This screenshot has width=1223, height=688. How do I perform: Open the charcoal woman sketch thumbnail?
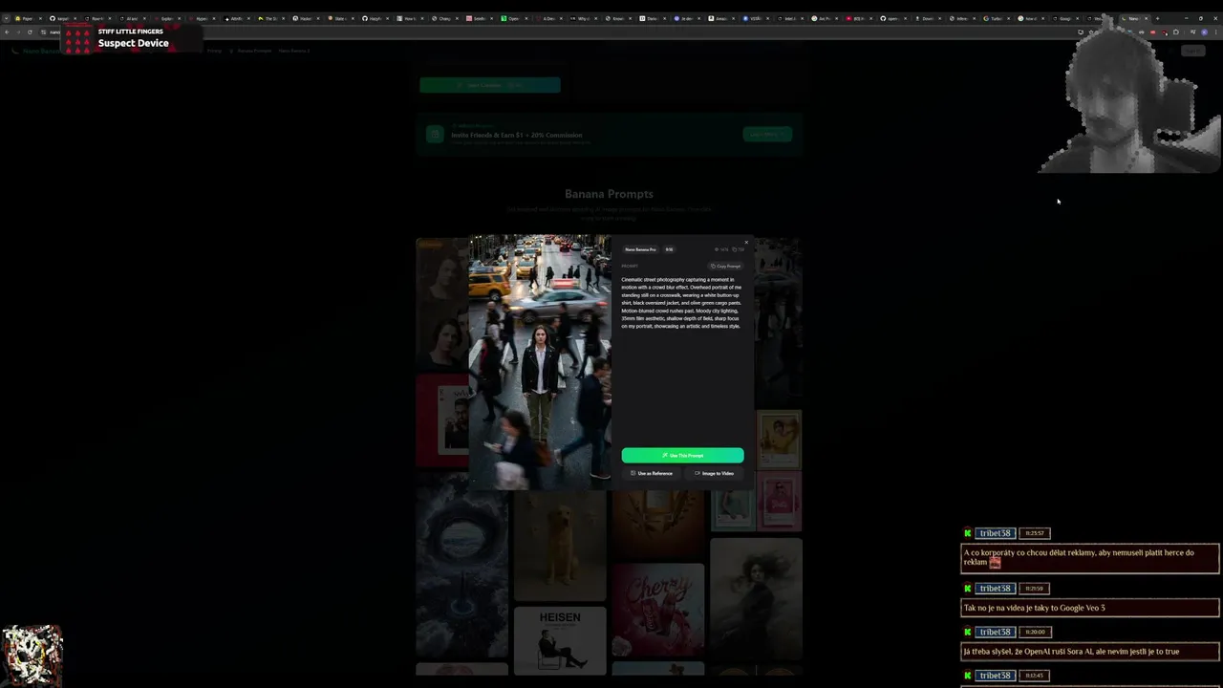pos(756,599)
